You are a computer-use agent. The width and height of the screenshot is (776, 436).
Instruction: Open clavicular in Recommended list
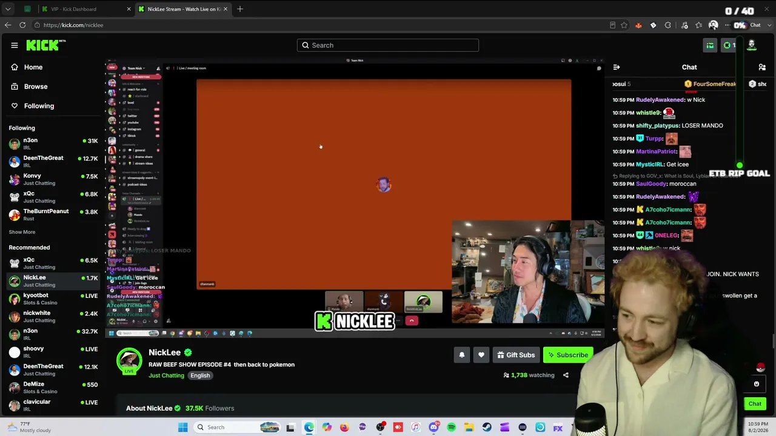[53, 405]
